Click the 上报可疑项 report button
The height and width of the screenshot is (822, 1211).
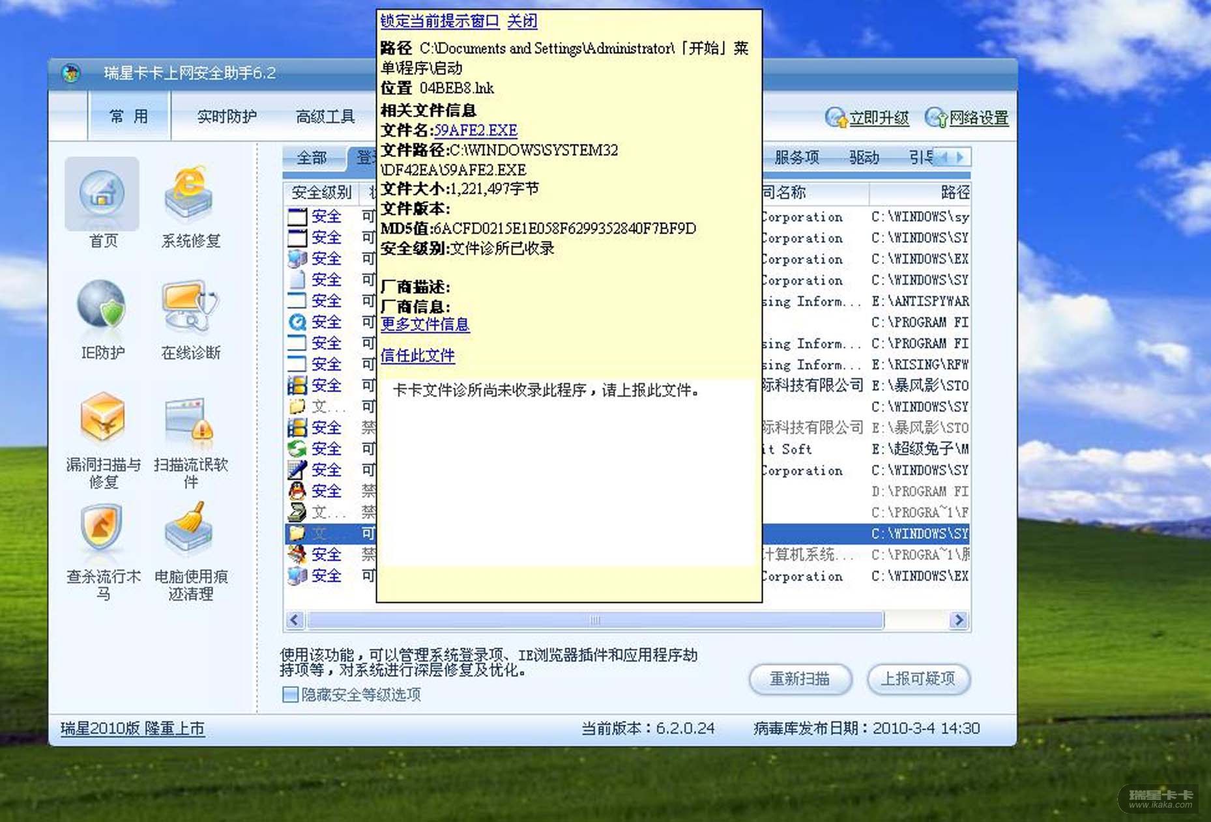point(918,679)
